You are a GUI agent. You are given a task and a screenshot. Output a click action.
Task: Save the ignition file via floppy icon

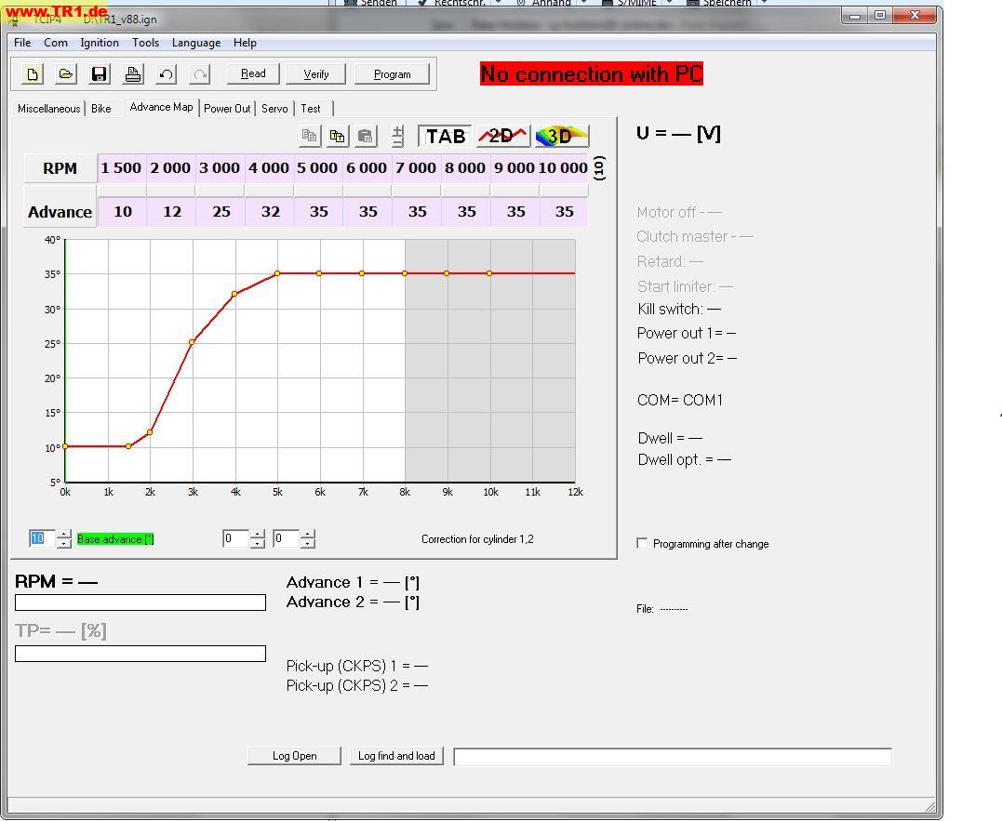pos(100,74)
